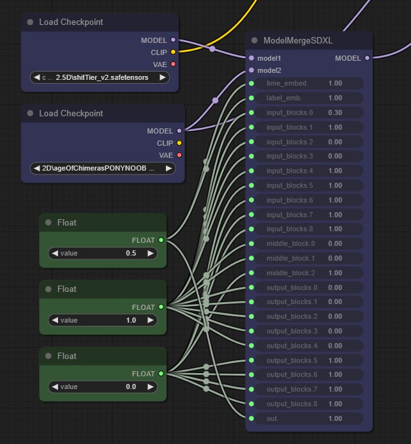Open the shitTier_v2.safetensors checkpoint dropdown
Viewport: 411px width, 444px height.
click(100, 77)
